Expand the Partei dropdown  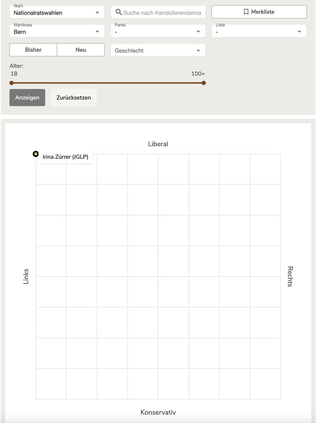pos(158,31)
